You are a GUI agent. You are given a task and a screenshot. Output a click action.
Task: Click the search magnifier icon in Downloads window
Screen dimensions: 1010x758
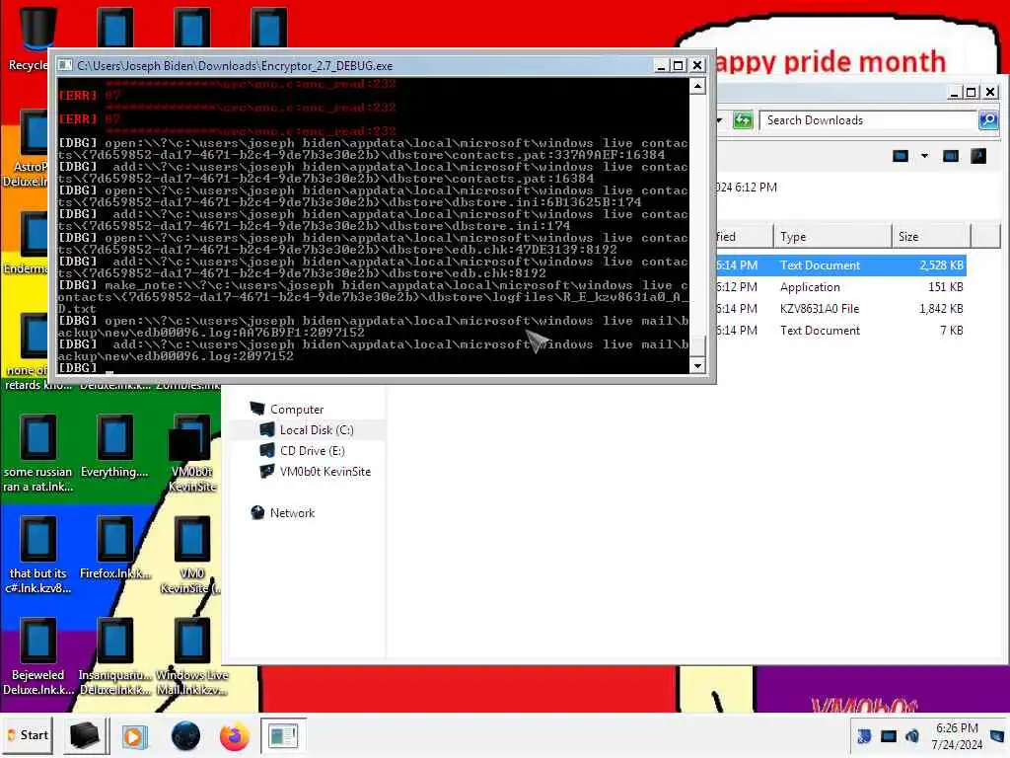coord(988,119)
